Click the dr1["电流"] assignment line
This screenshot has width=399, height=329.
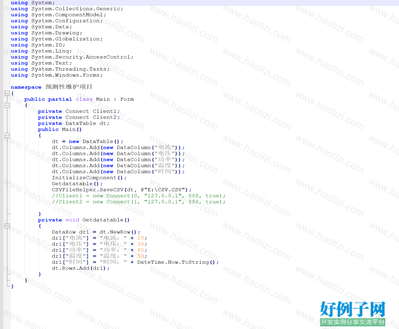[x=99, y=238]
